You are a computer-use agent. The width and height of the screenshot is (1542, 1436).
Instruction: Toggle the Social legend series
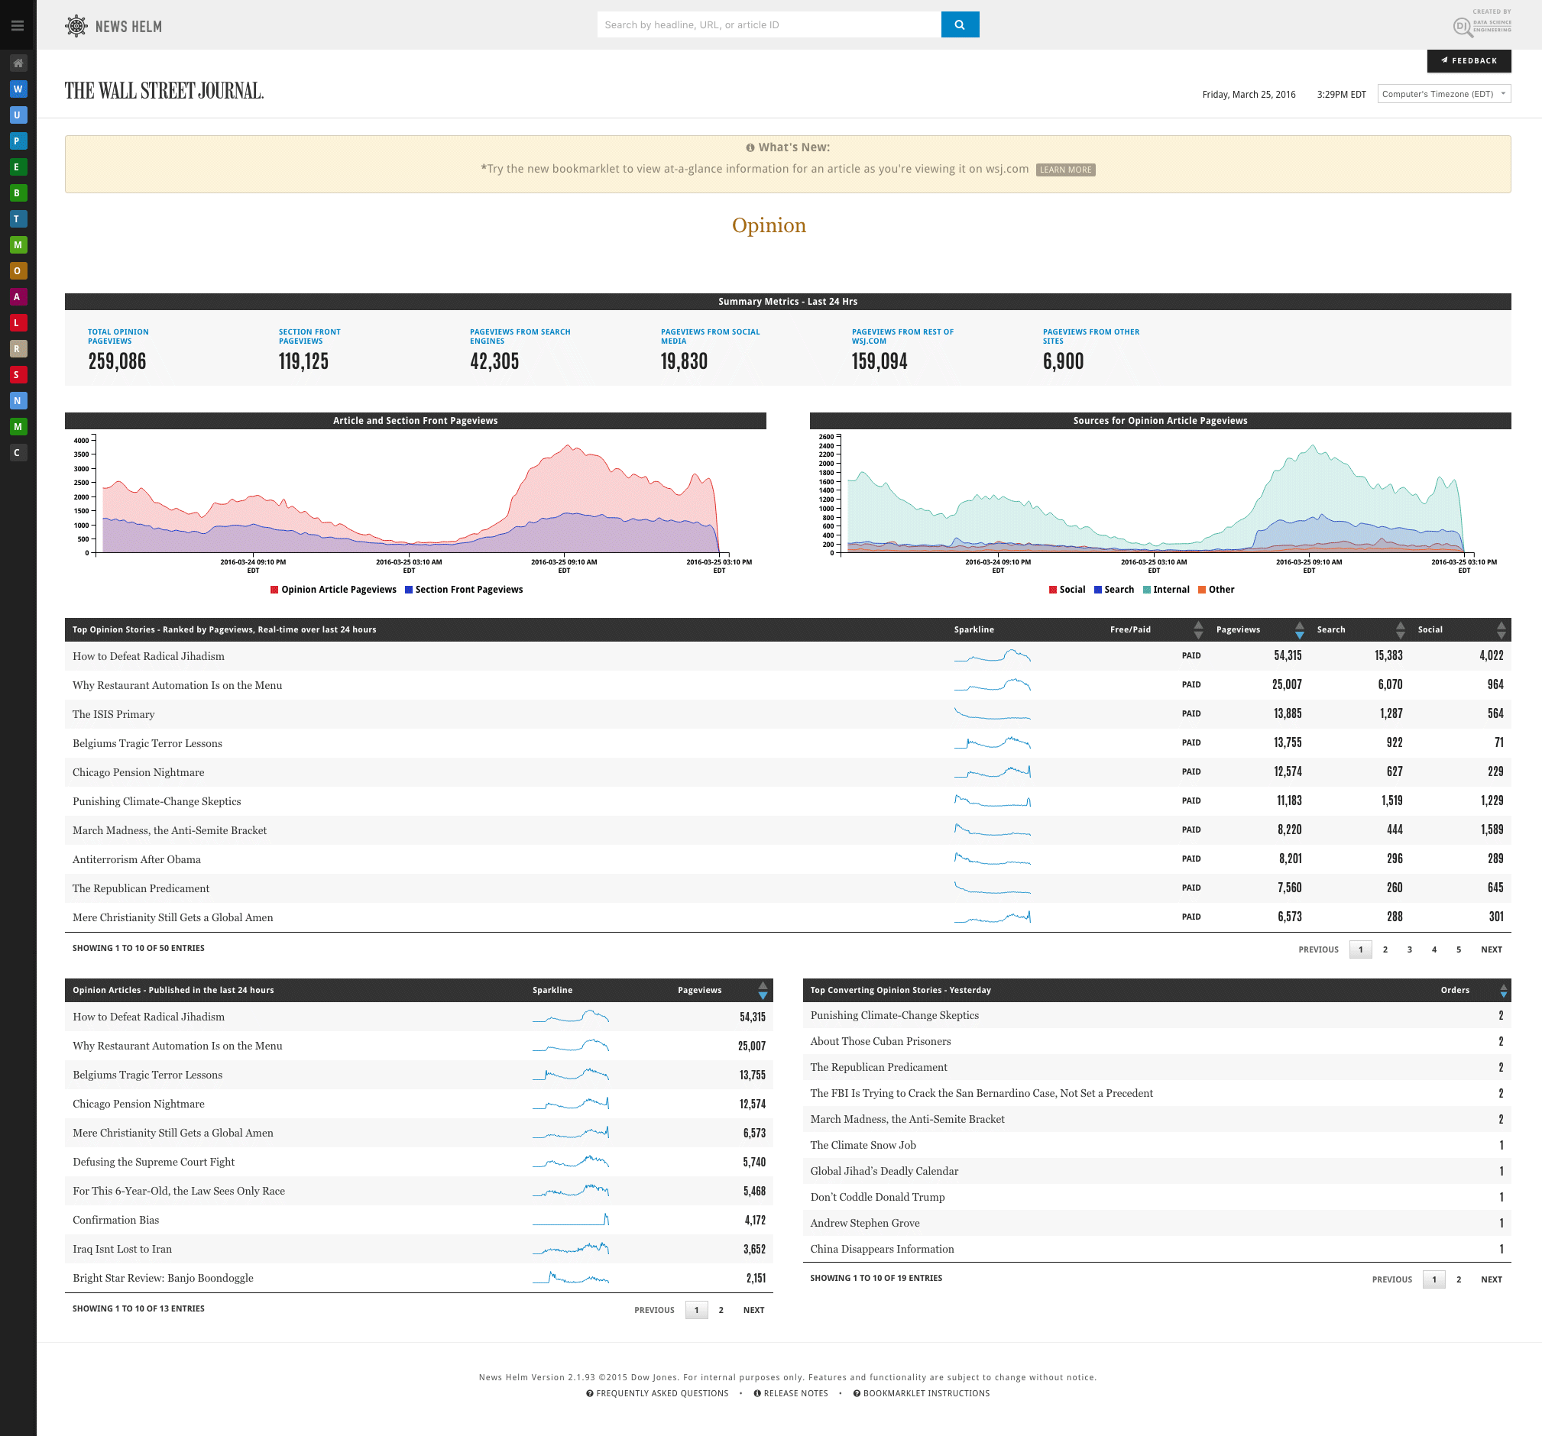point(1067,590)
